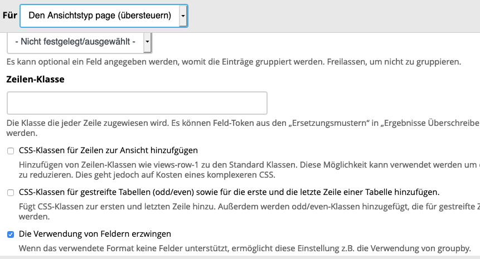Click the bold "Für" label

(10, 15)
